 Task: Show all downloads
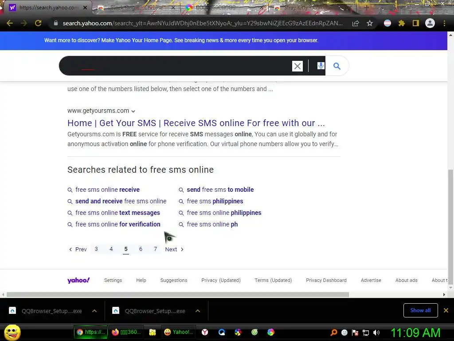(420, 310)
